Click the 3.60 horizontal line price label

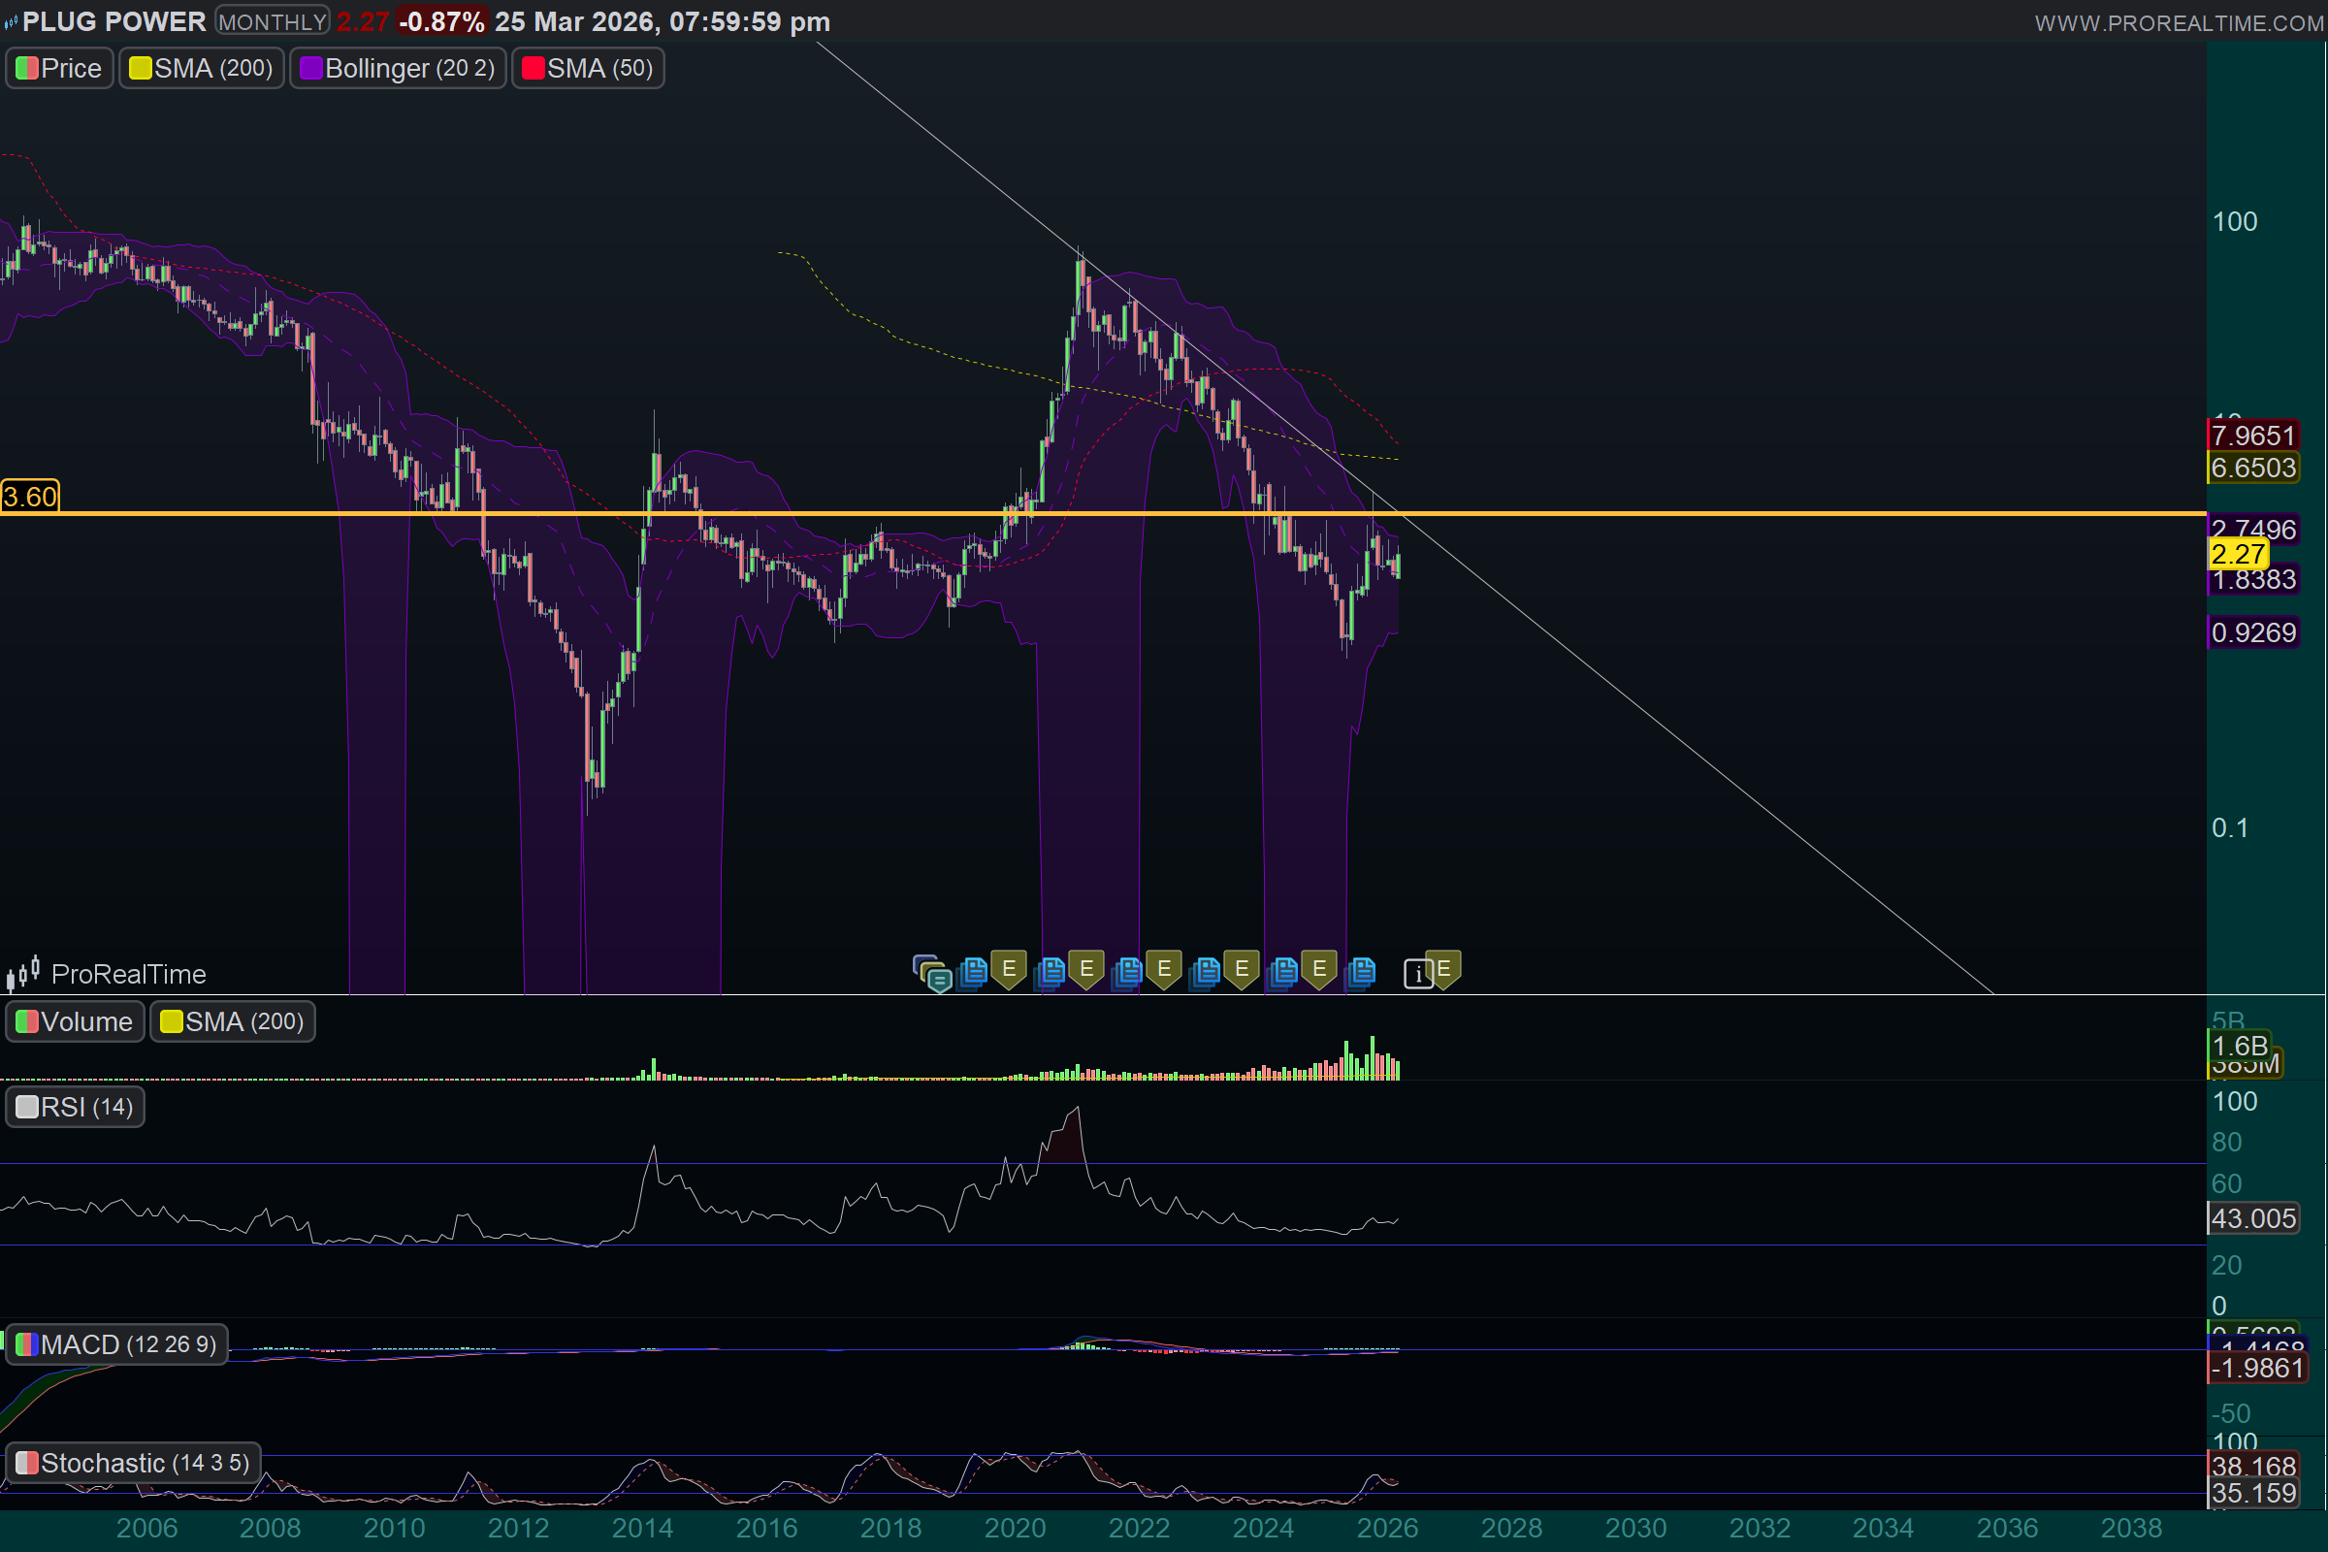30,496
